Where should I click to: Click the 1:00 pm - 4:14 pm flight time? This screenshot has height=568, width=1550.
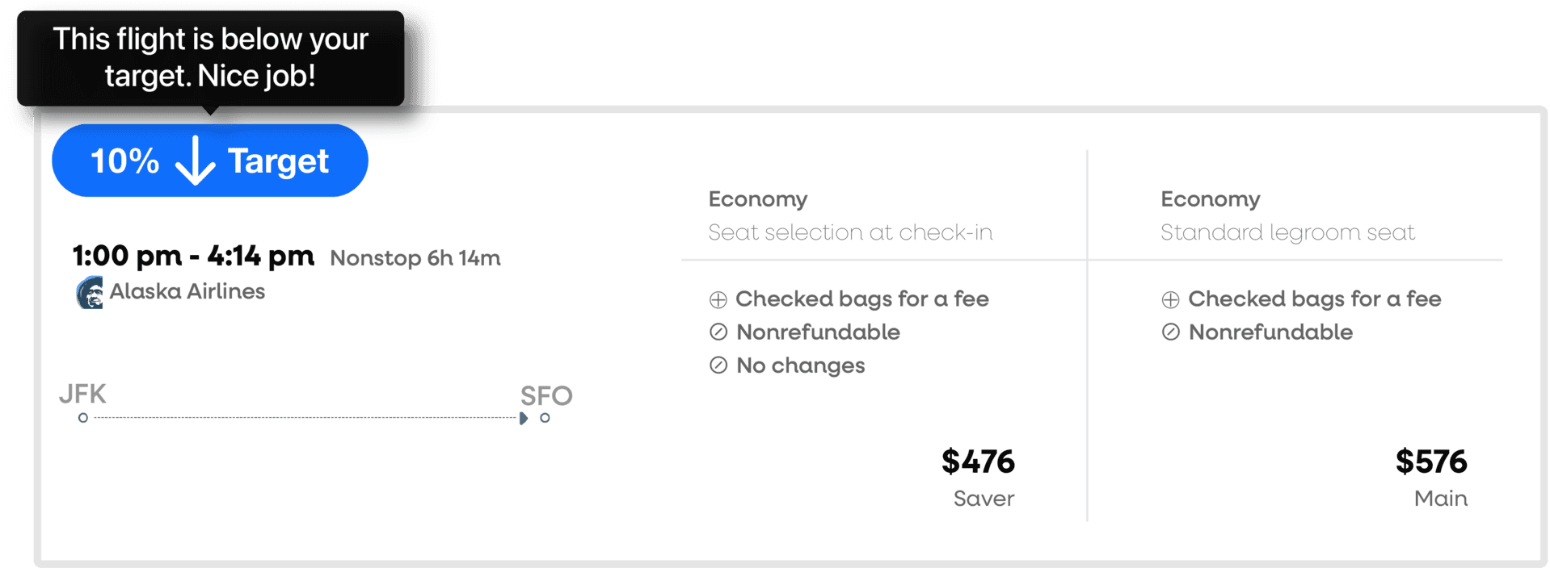tap(193, 257)
